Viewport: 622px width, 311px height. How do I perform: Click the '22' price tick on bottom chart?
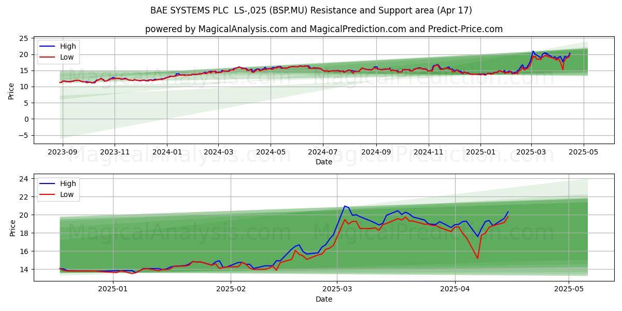pos(24,197)
